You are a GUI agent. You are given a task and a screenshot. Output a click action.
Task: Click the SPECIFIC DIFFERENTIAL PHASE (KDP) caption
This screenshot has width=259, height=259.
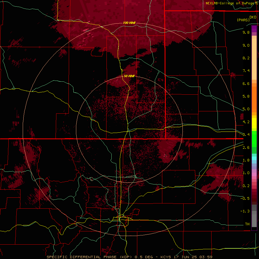click(89, 257)
